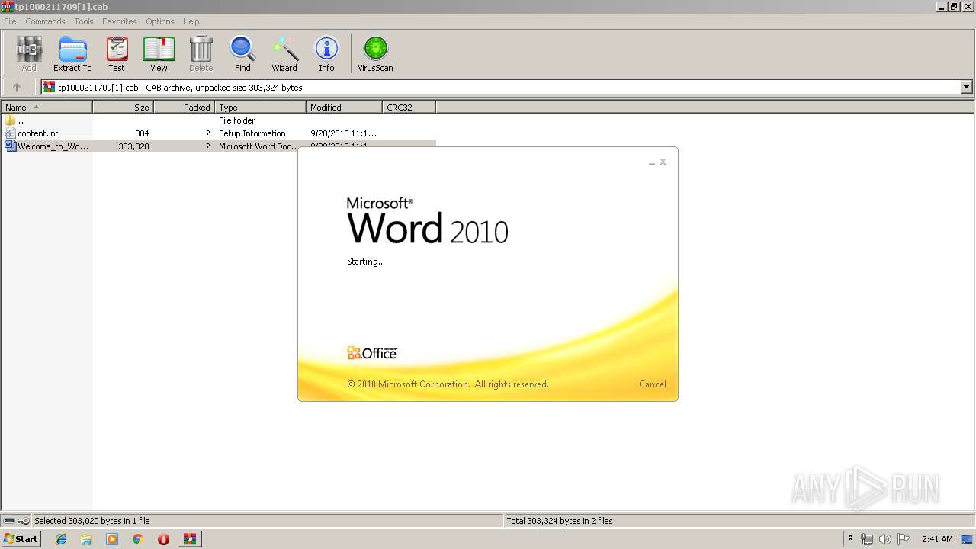This screenshot has width=976, height=549.
Task: Launch Opera browser from taskbar
Action: coord(163,539)
